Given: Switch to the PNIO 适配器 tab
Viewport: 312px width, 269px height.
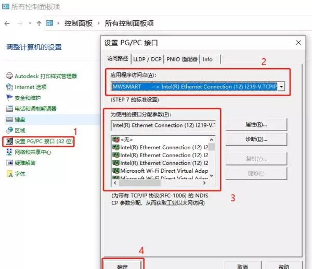Looking at the screenshot, I should tap(181, 59).
